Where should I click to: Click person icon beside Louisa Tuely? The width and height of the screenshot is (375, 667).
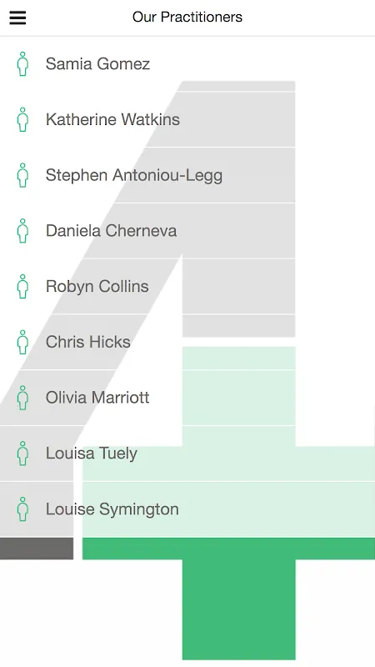point(23,454)
